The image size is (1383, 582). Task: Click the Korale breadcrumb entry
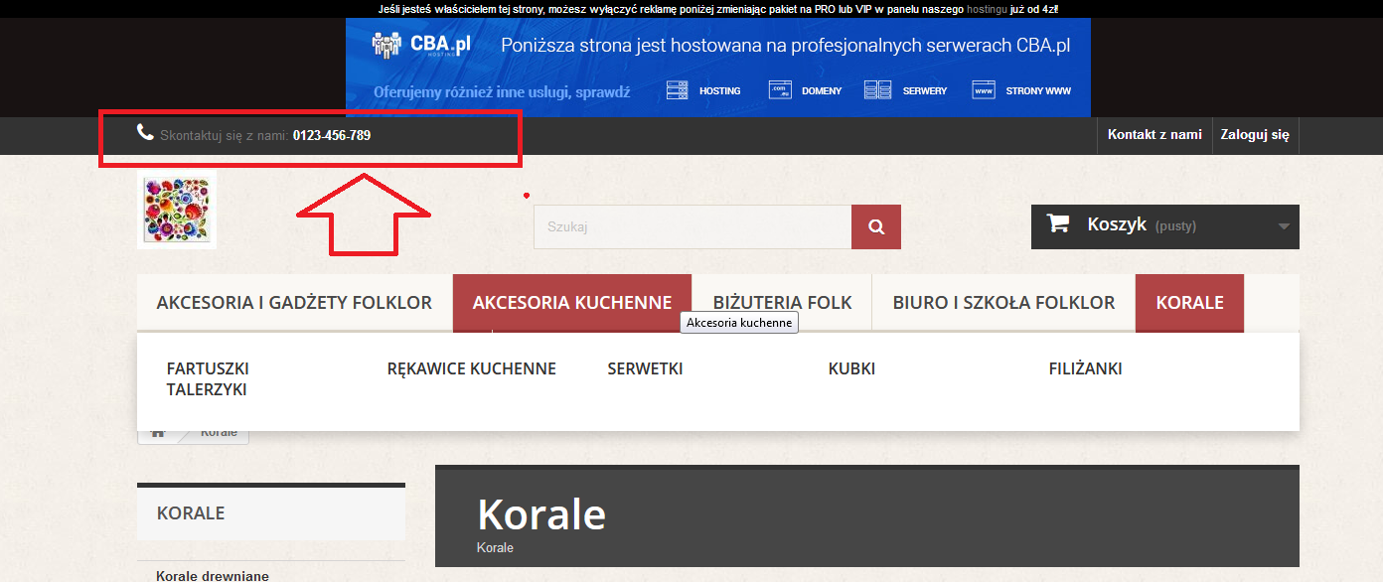(x=219, y=433)
